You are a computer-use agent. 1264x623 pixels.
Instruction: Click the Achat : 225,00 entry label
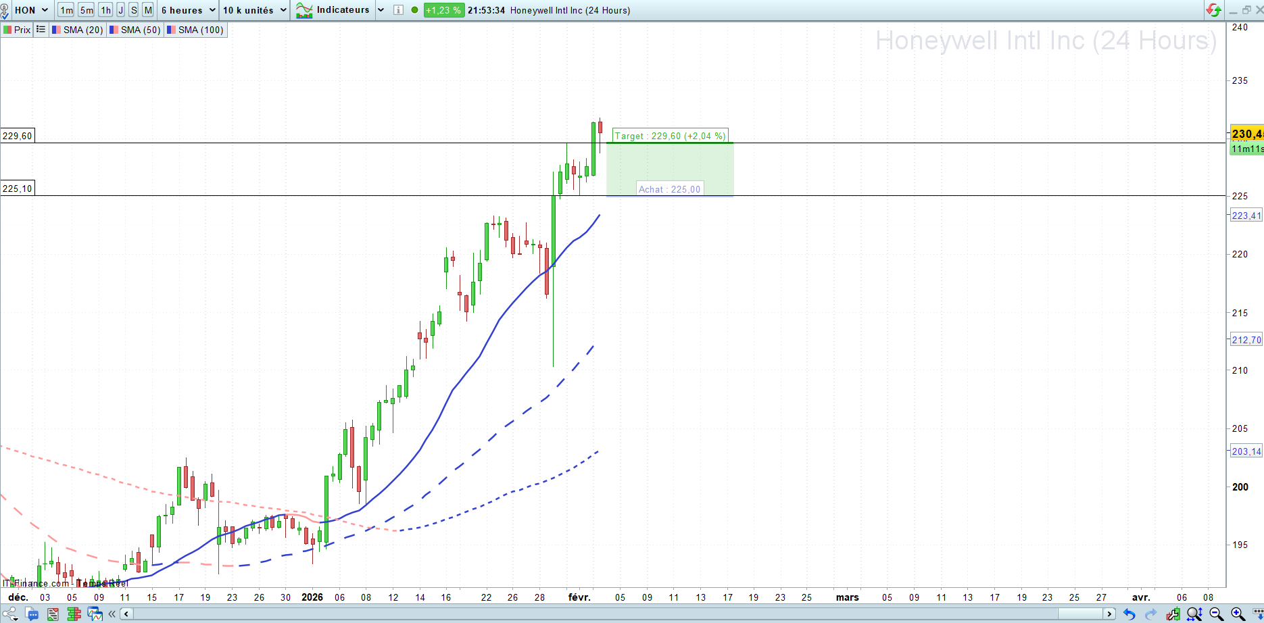click(670, 189)
